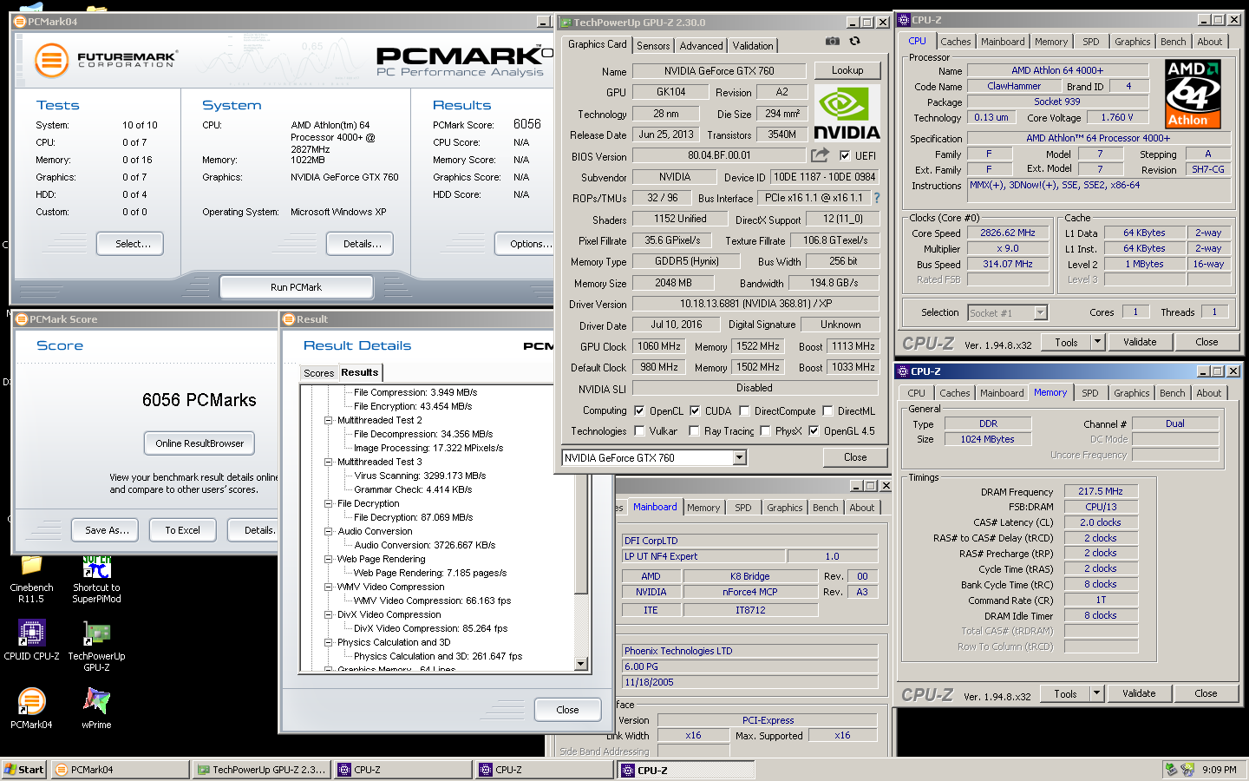Click the Save As... button
Viewport: 1249px width, 781px height.
pos(107,530)
